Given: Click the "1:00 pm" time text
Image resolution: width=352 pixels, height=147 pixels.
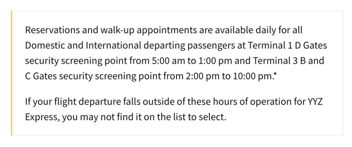Looking at the screenshot, I should coord(215,61).
